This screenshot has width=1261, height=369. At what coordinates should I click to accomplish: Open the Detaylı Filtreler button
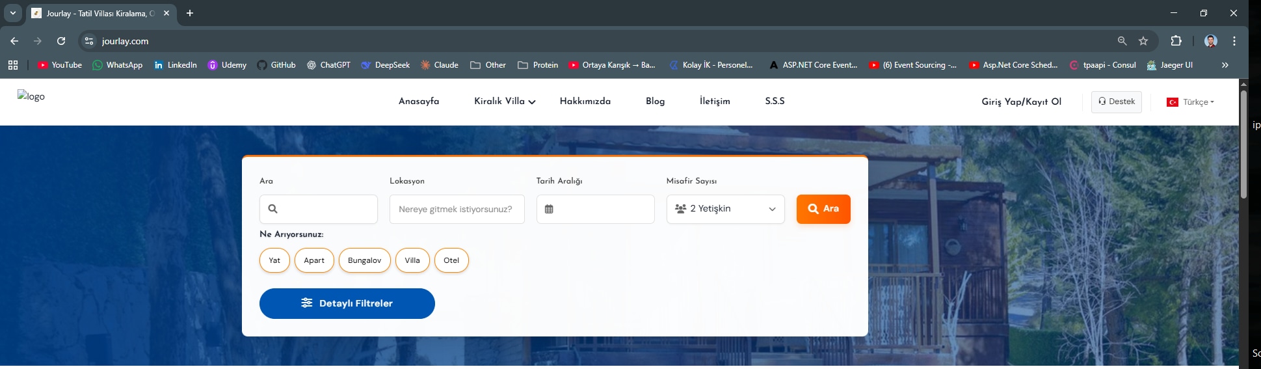pos(347,303)
